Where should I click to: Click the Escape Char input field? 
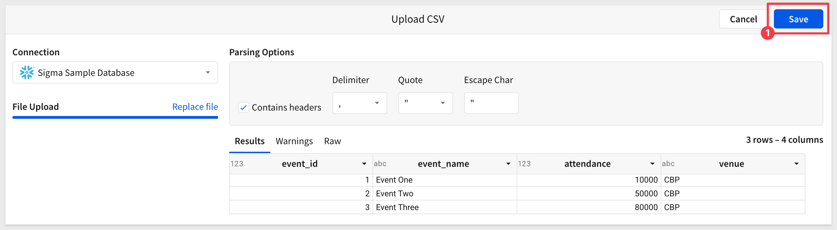coord(492,103)
